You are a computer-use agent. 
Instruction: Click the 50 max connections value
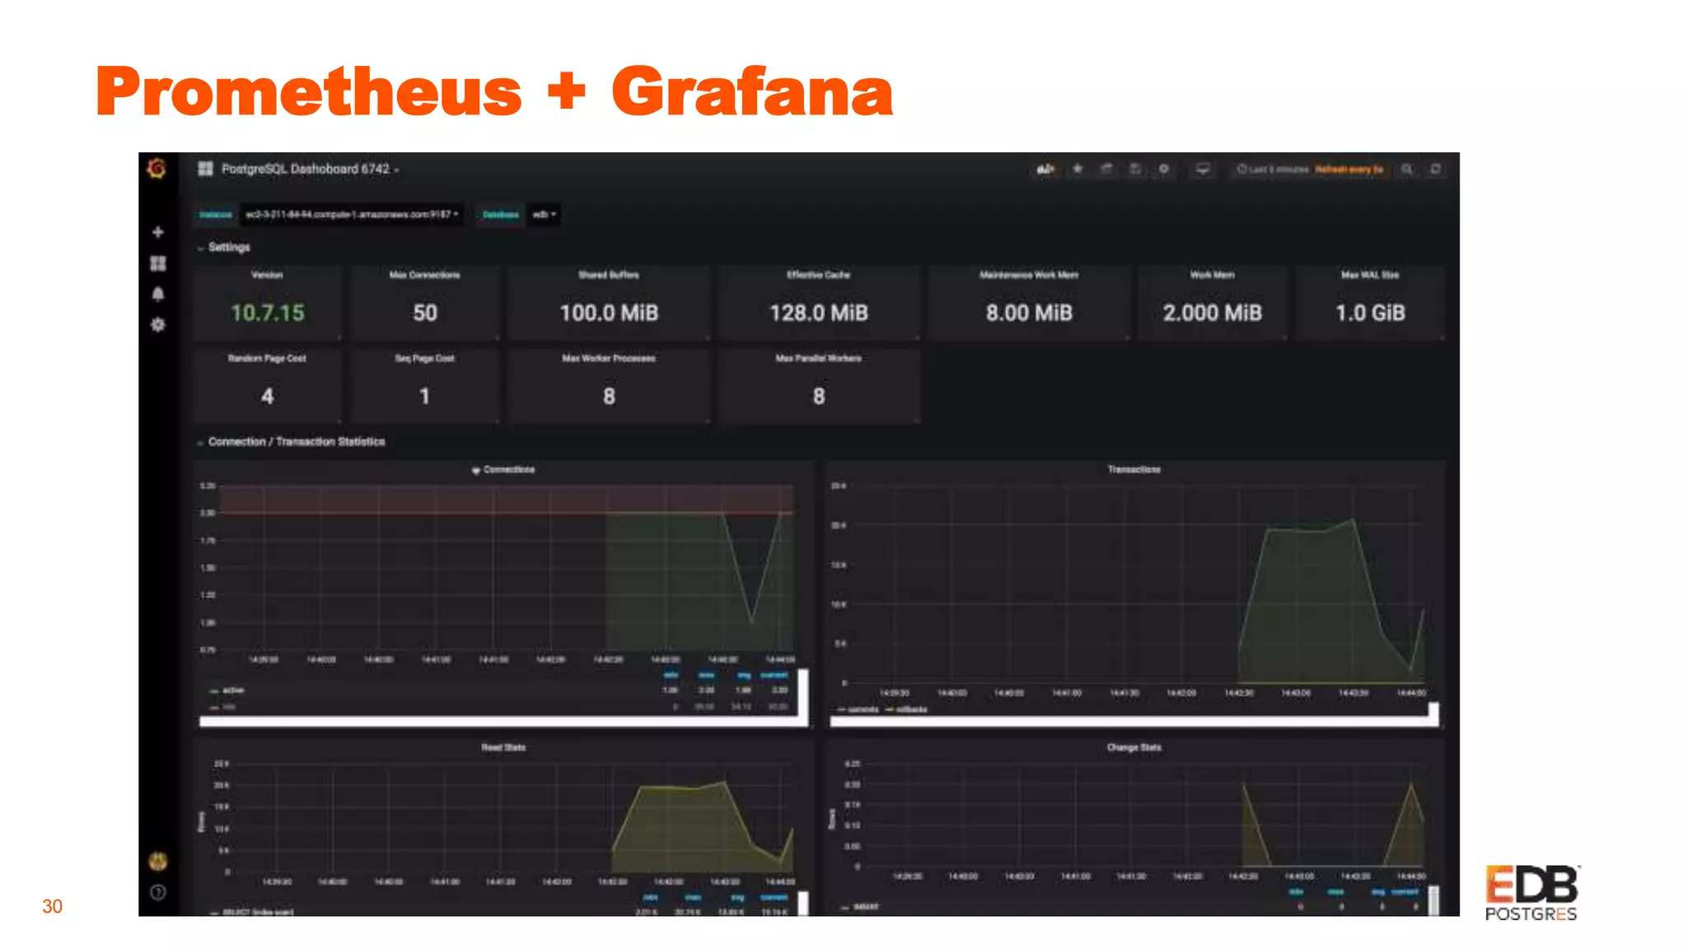tap(425, 313)
